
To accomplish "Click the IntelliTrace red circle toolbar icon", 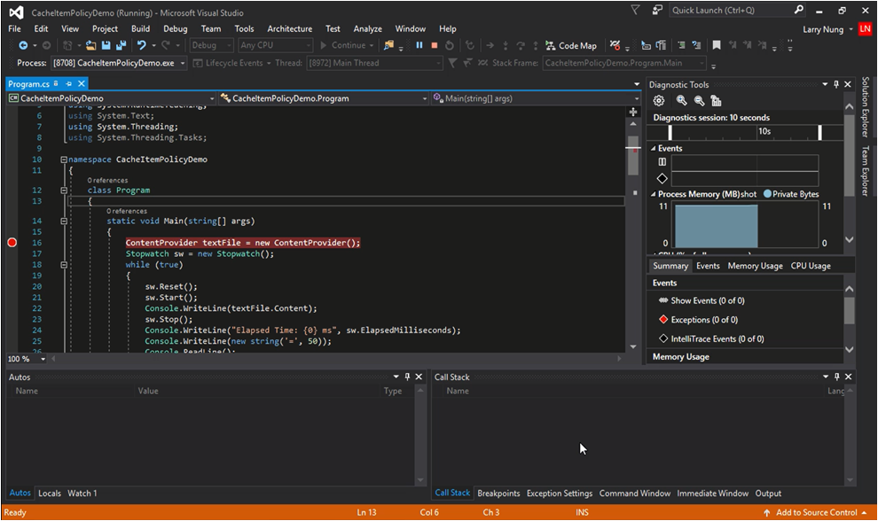I will pos(615,45).
